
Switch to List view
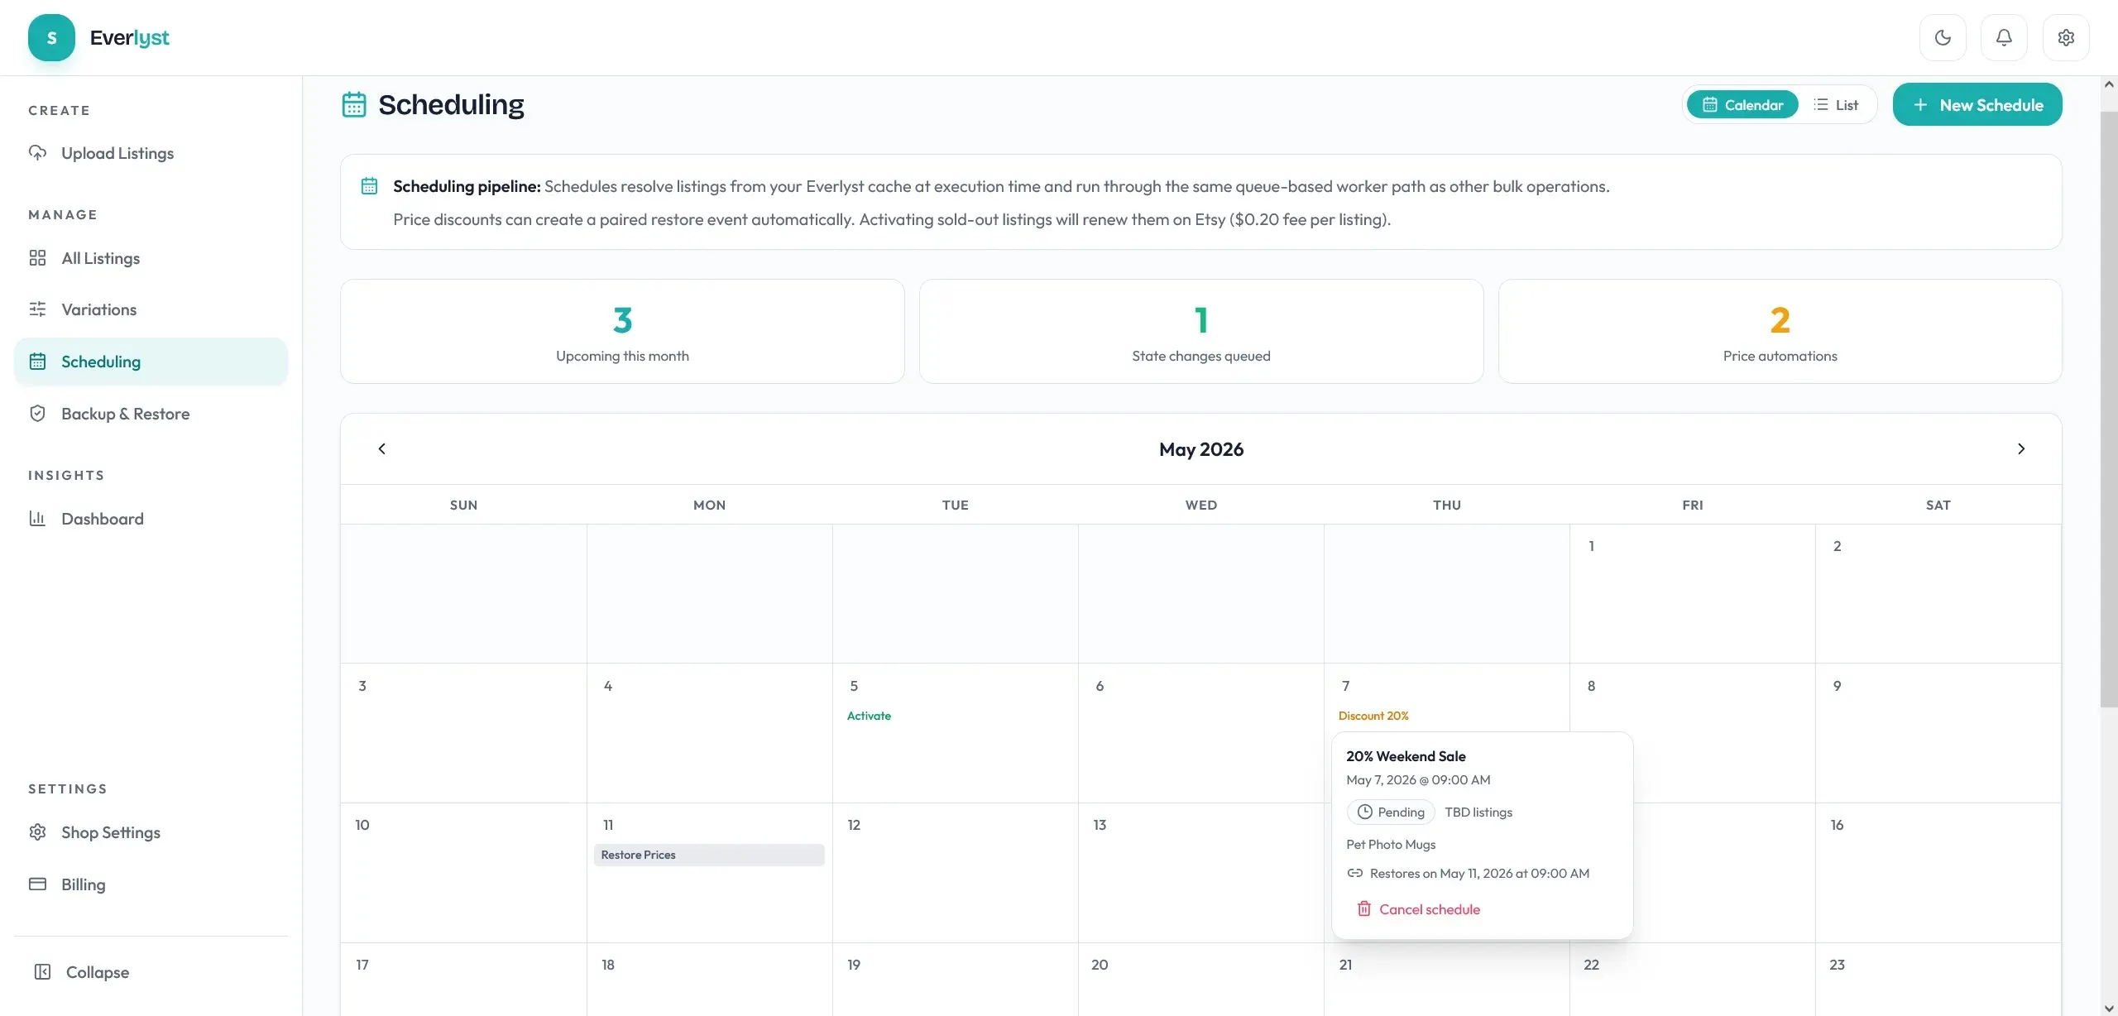coord(1836,105)
